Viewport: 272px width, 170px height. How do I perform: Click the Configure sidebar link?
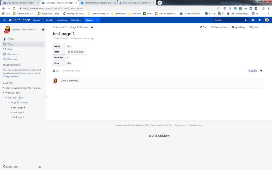click(x=11, y=76)
